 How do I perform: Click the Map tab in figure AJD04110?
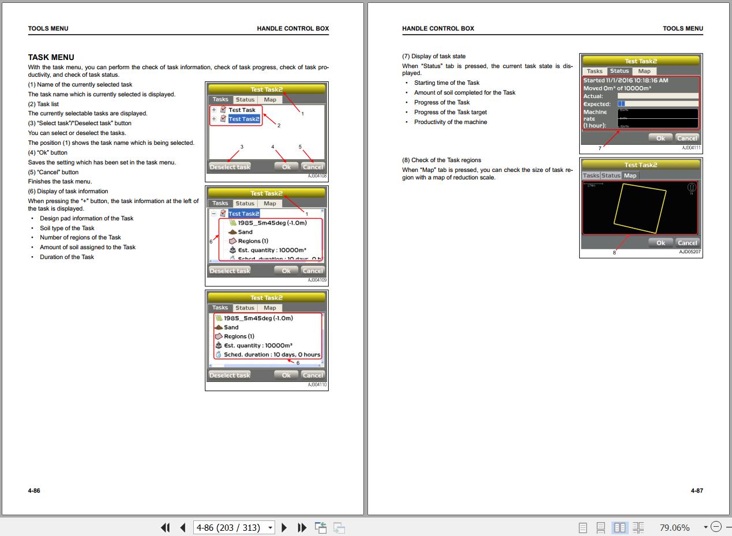pyautogui.click(x=270, y=308)
